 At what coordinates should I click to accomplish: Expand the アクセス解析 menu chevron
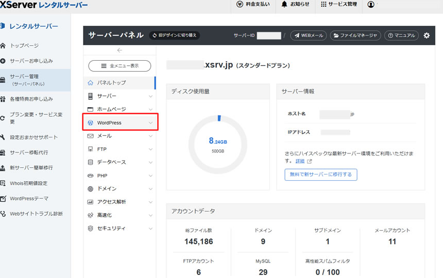coord(150,202)
